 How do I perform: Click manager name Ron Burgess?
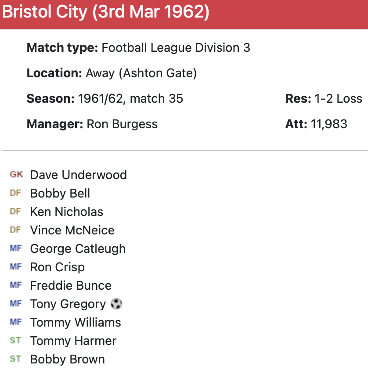[x=122, y=124]
